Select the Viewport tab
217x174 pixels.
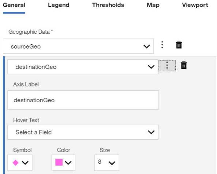click(195, 5)
